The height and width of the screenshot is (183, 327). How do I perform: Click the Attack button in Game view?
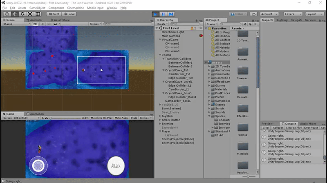(x=116, y=166)
